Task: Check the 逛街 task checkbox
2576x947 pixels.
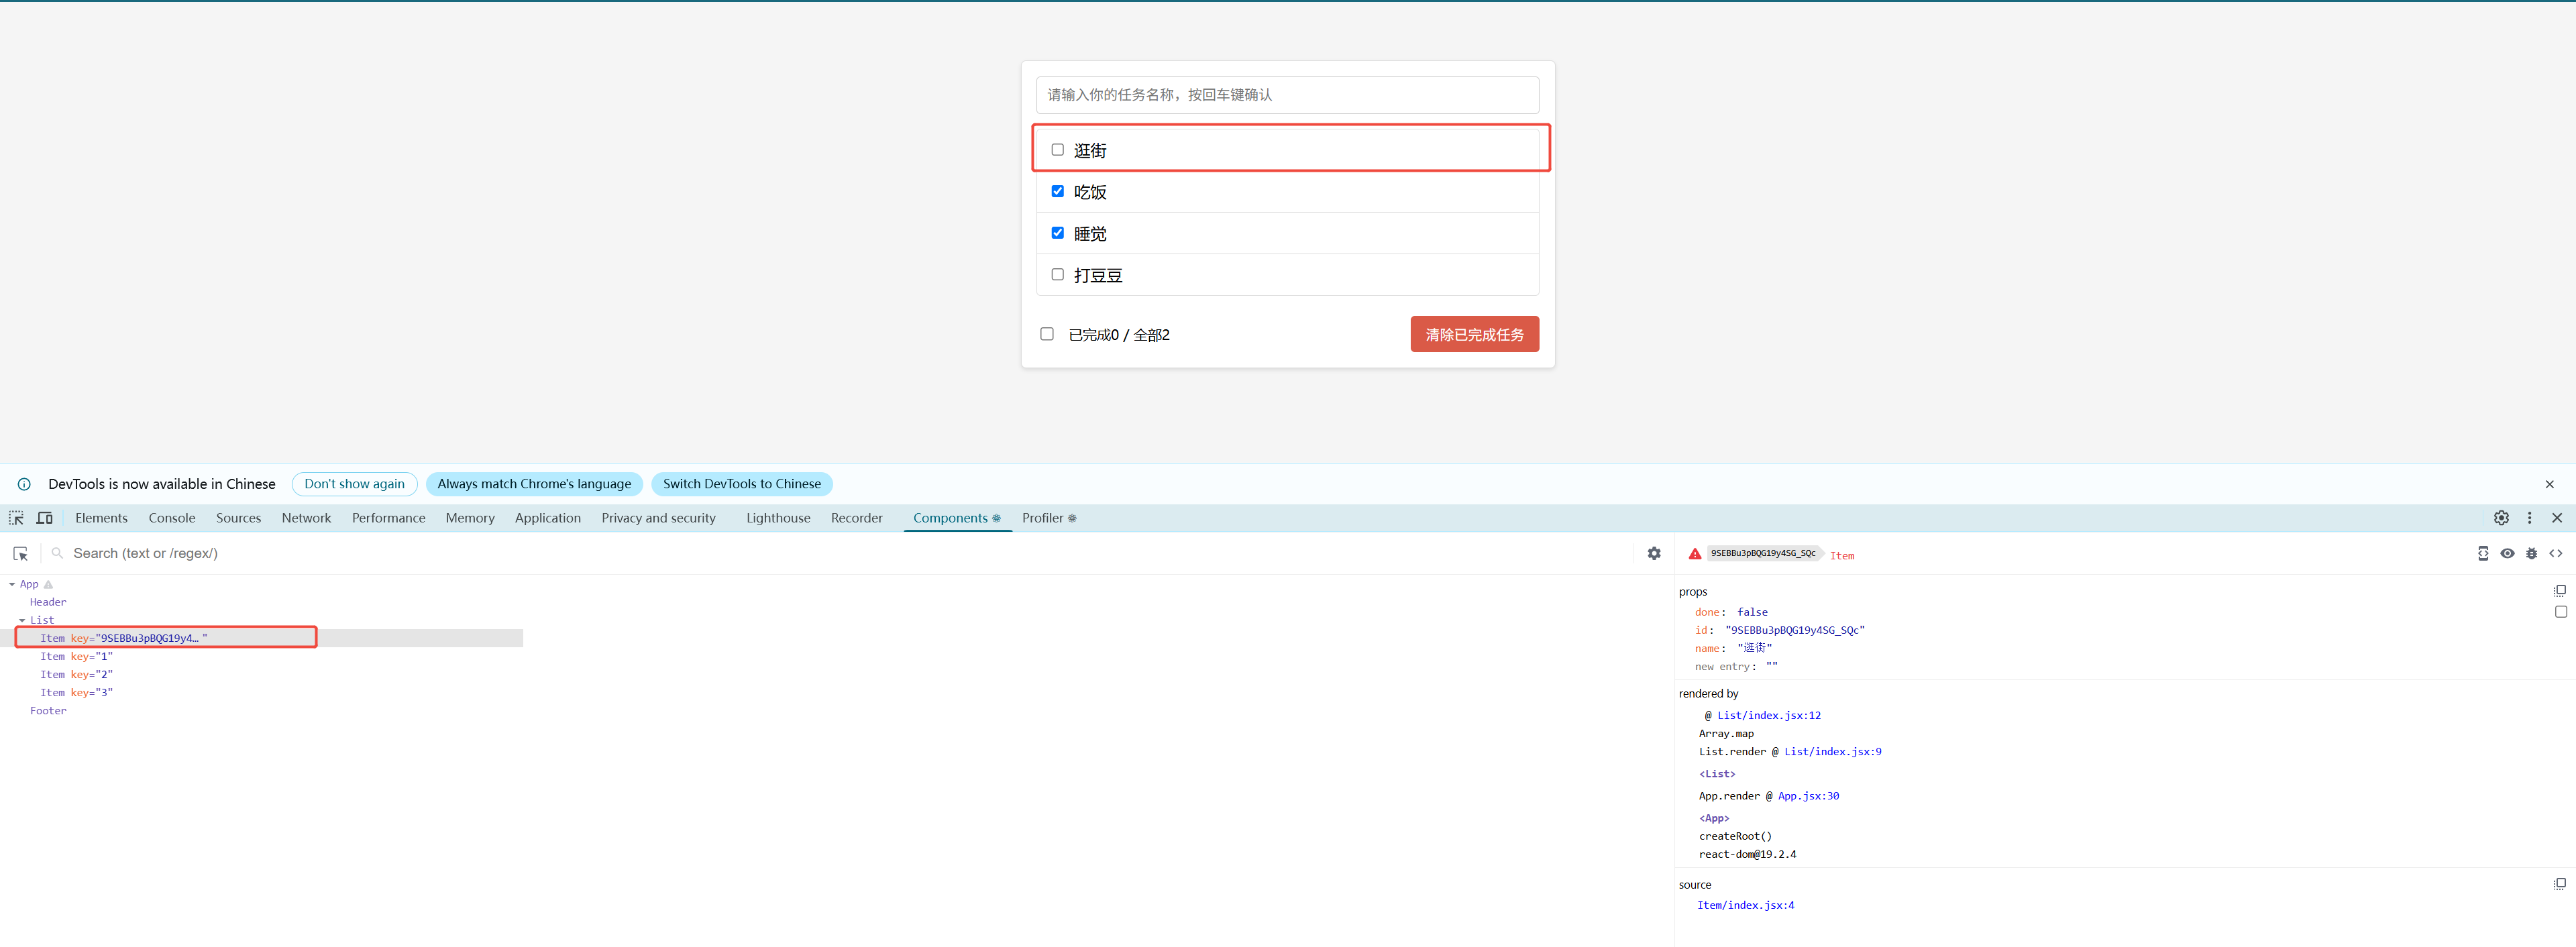Action: [1057, 150]
